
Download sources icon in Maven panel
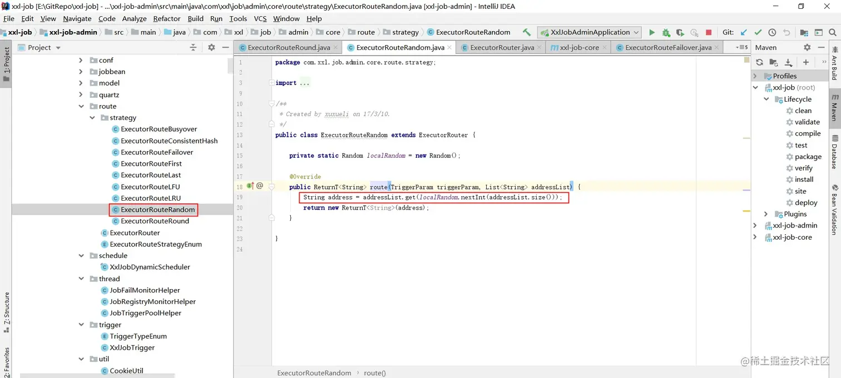click(788, 62)
